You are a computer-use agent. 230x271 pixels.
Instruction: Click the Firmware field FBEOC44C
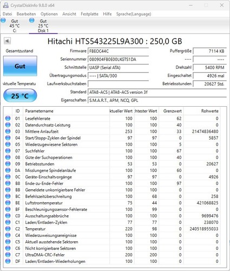pos(118,51)
